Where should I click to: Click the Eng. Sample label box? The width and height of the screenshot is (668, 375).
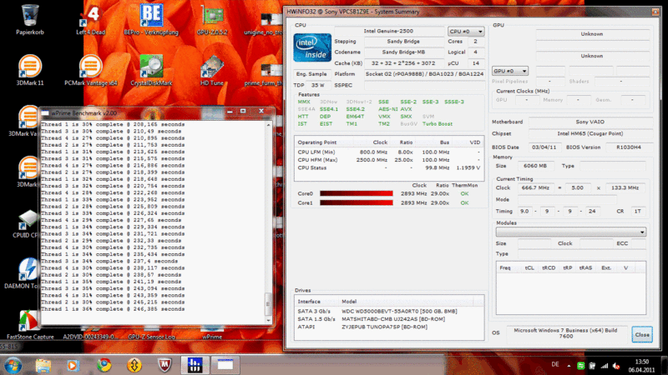point(311,74)
